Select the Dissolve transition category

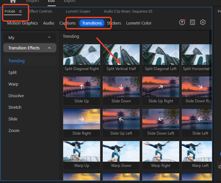pyautogui.click(x=16, y=96)
